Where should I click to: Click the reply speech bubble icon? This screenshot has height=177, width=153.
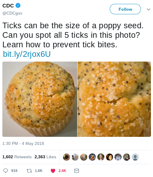coord(6,171)
